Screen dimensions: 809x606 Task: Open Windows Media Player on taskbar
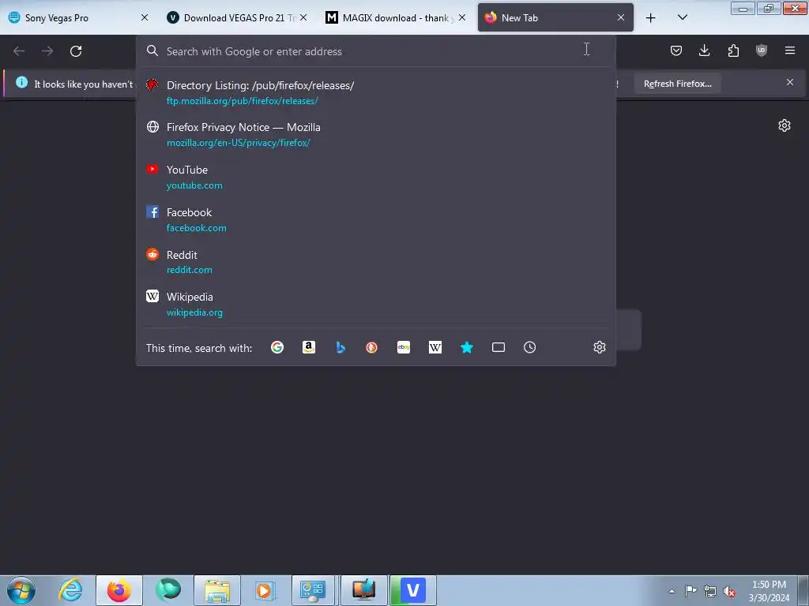click(265, 590)
